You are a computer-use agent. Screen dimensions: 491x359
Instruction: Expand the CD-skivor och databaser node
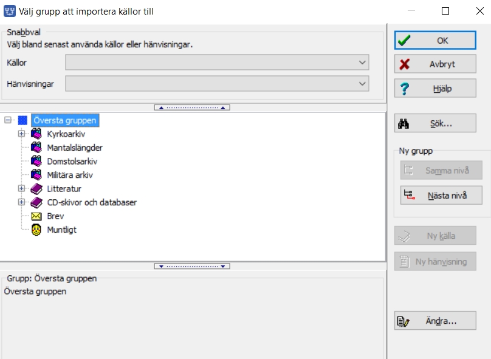click(21, 202)
